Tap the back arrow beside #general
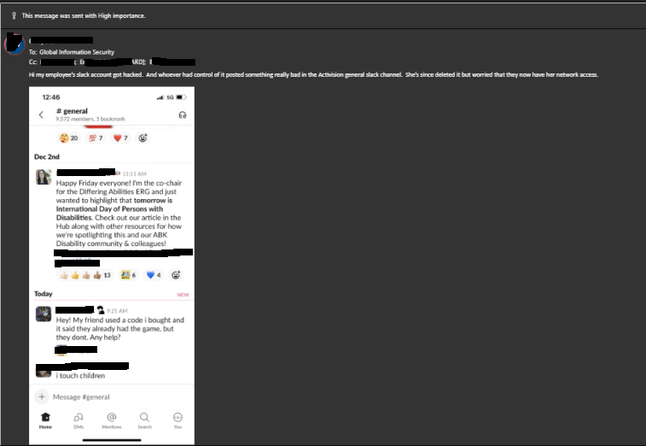Screen dimensions: 646x446 click(41, 114)
